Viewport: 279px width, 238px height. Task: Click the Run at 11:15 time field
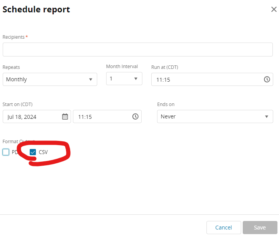click(212, 79)
